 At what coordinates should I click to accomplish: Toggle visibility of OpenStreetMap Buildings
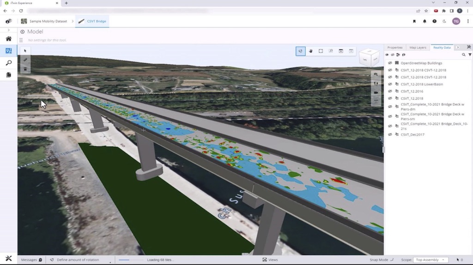point(390,63)
